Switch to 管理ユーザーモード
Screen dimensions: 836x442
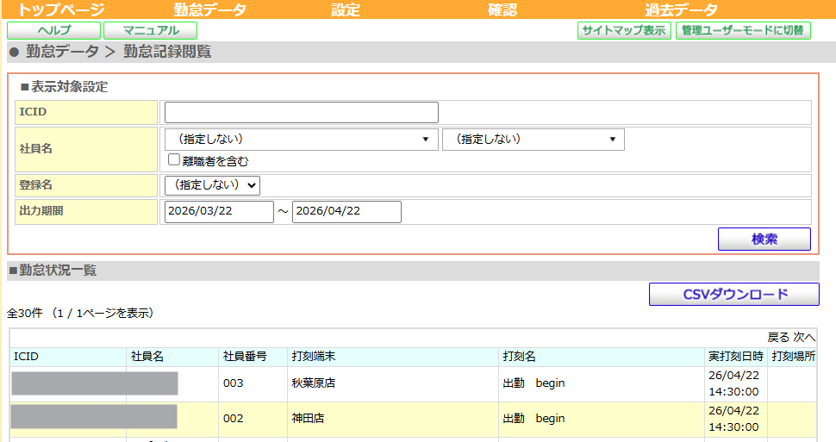tap(743, 31)
